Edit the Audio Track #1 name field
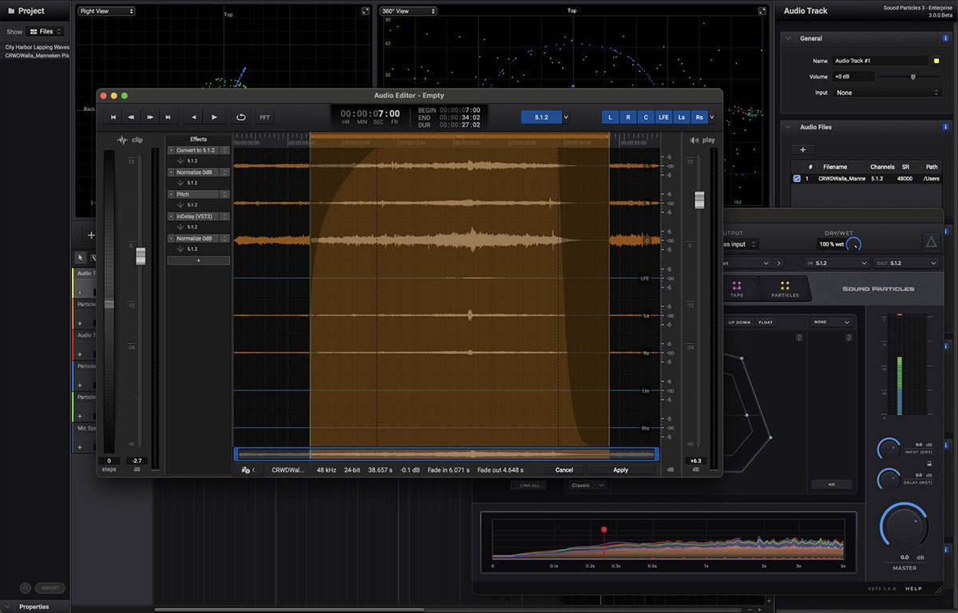Image resolution: width=958 pixels, height=613 pixels. (x=880, y=61)
